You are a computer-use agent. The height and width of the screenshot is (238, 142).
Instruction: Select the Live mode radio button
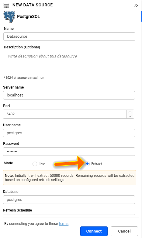click(x=35, y=164)
